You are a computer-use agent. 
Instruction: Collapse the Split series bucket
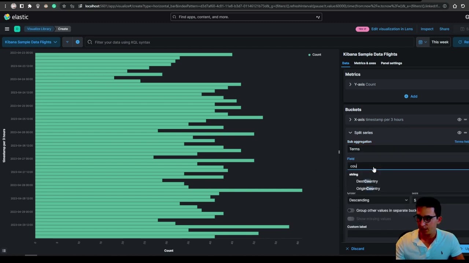350,133
